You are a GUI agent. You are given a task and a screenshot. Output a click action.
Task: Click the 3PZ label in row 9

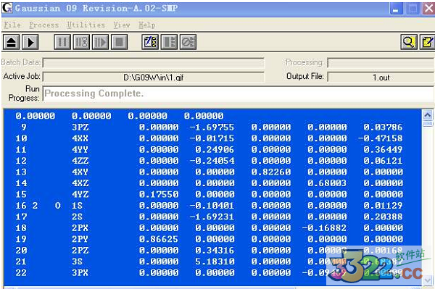pyautogui.click(x=80, y=127)
